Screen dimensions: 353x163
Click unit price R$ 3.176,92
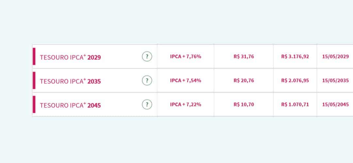click(x=295, y=57)
